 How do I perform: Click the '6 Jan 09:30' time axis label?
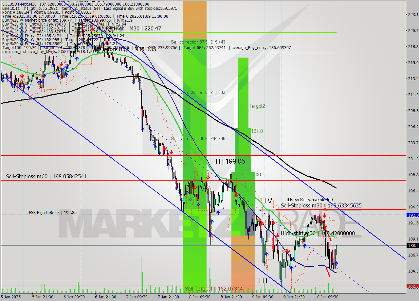(x=74, y=297)
